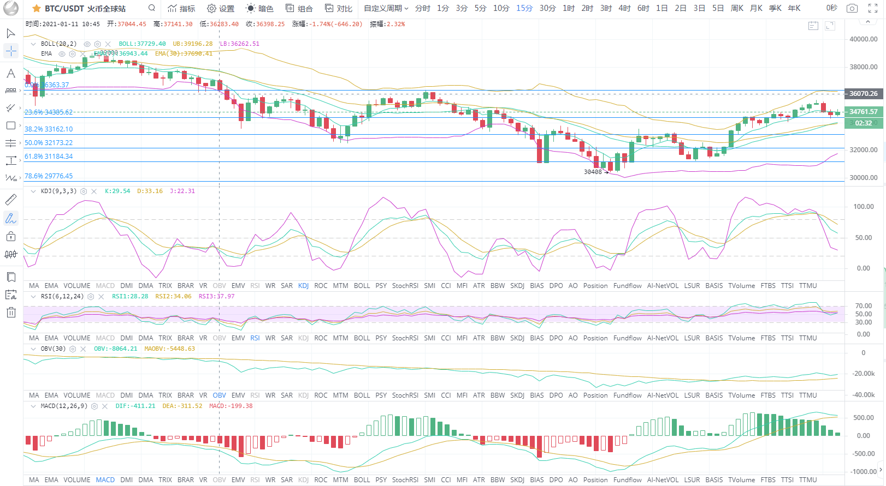The width and height of the screenshot is (886, 486).
Task: Toggle the main chart maximize icon
Action: pyautogui.click(x=830, y=26)
